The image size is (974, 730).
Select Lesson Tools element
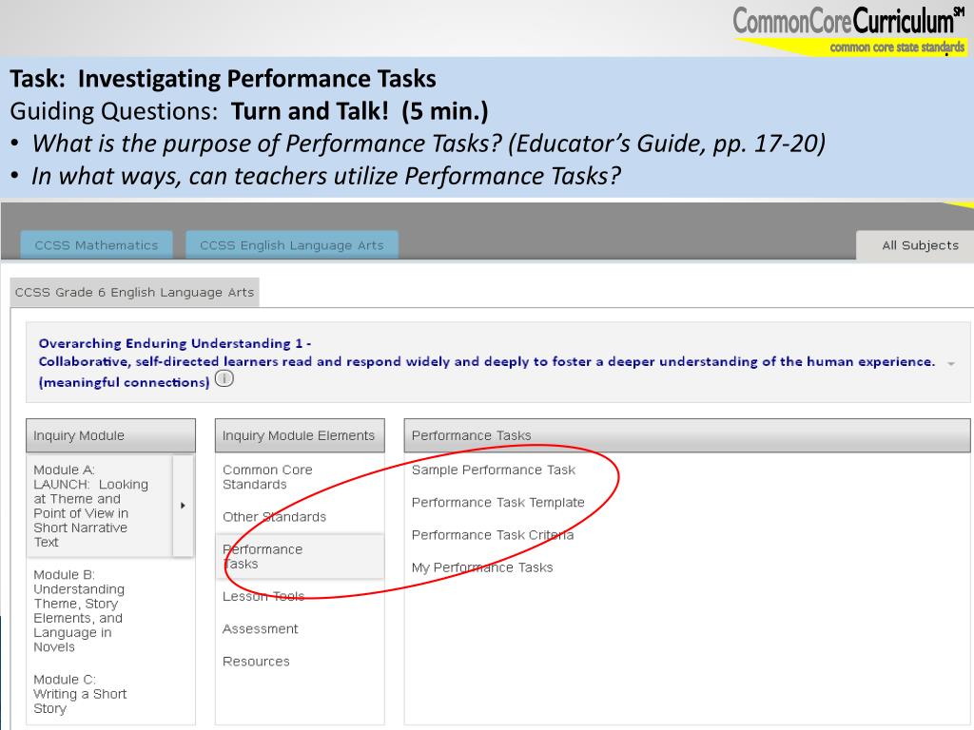point(263,597)
